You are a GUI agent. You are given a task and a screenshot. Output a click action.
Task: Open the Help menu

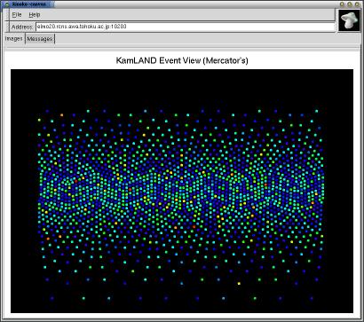pos(35,15)
